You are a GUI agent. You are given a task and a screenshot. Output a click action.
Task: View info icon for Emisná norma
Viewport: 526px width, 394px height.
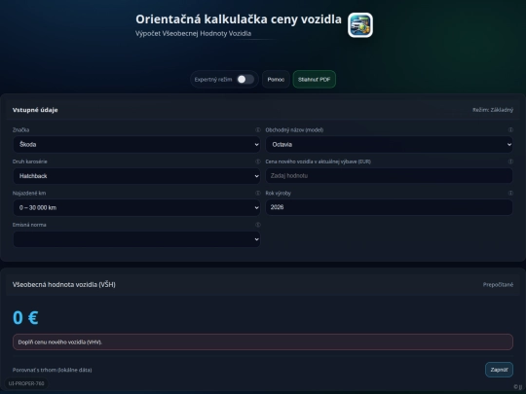click(257, 225)
